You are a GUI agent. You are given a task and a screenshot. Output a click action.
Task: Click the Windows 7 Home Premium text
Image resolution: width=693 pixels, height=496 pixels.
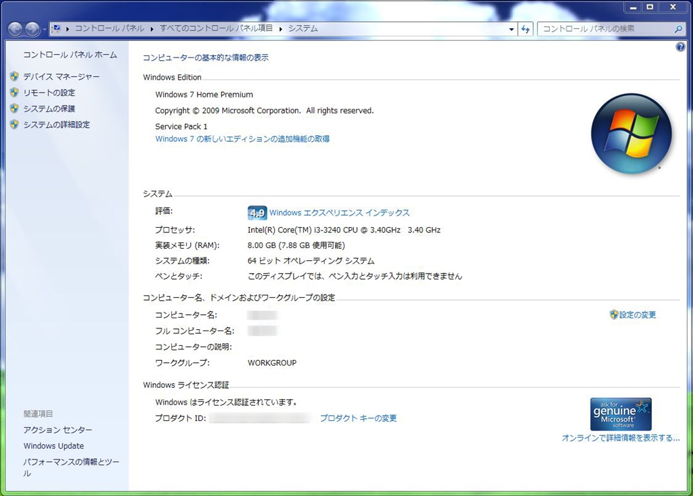click(204, 95)
